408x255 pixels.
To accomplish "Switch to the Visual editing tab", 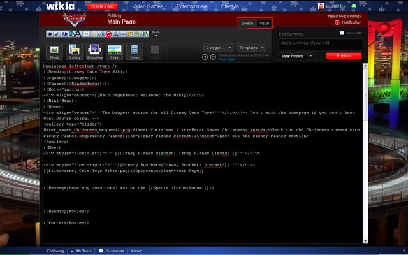I will point(264,23).
